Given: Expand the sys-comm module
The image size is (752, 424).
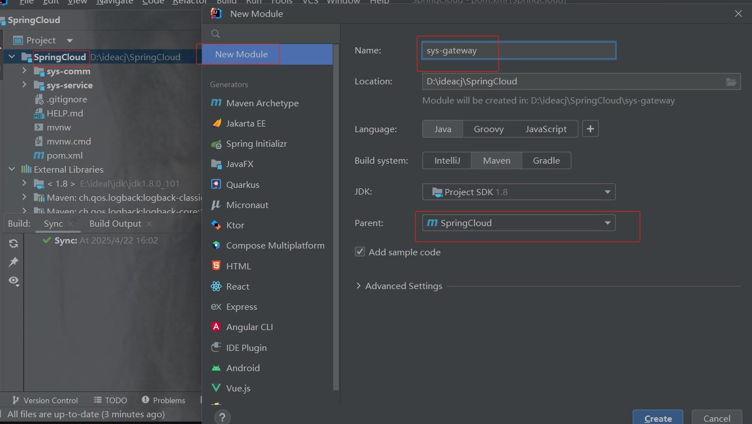Looking at the screenshot, I should click(24, 71).
